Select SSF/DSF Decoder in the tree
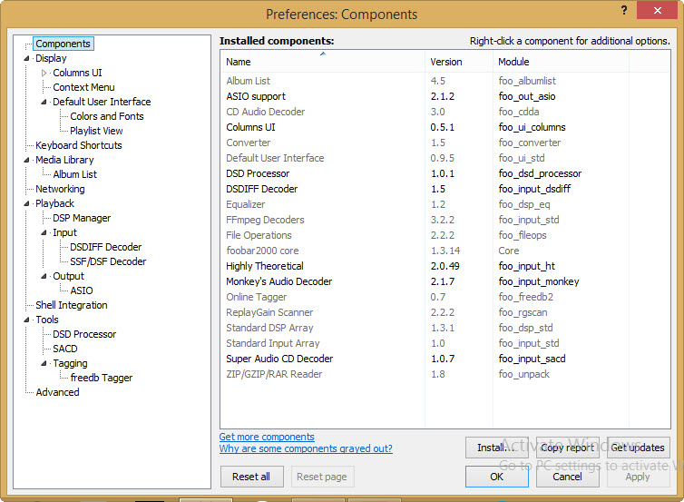This screenshot has height=502, width=684. [108, 261]
